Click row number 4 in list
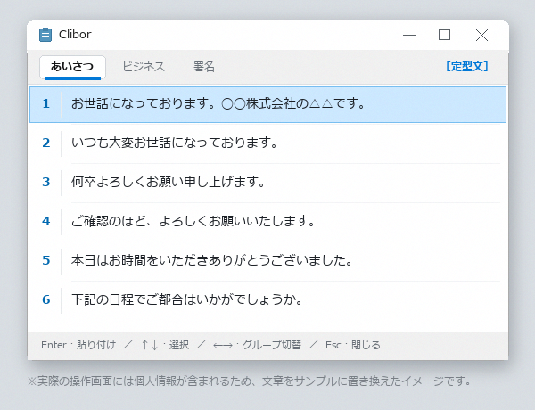This screenshot has height=410, width=535. tap(46, 221)
